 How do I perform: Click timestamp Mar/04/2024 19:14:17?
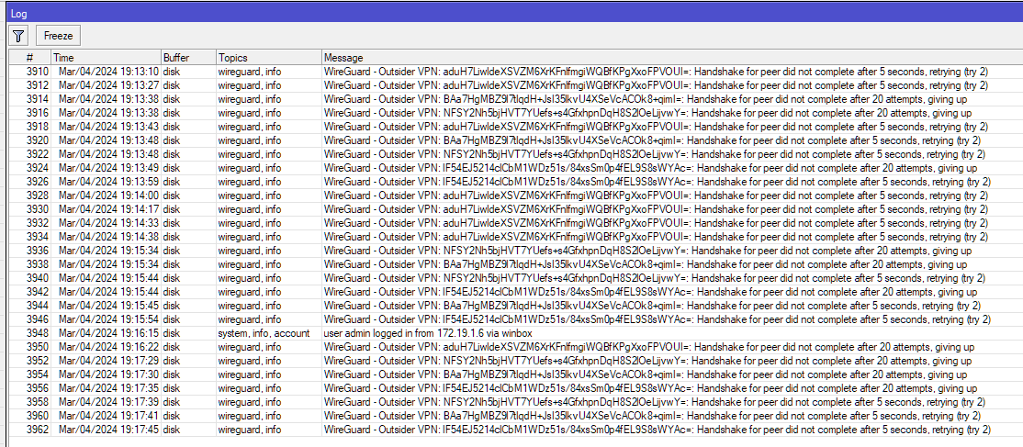108,209
